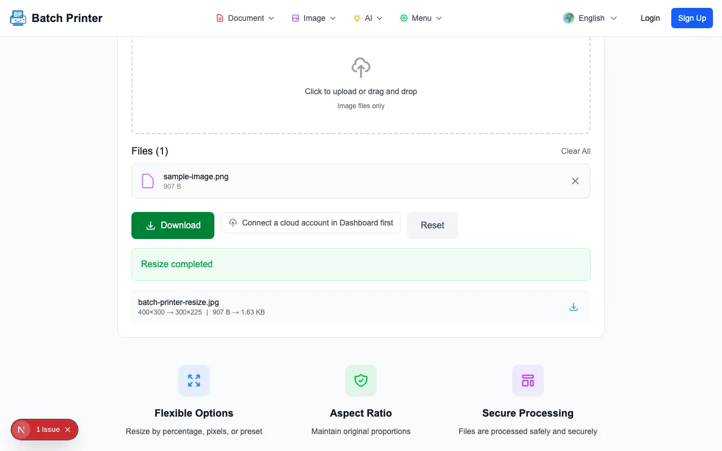Click the Aspect Ratio heading

pyautogui.click(x=361, y=413)
